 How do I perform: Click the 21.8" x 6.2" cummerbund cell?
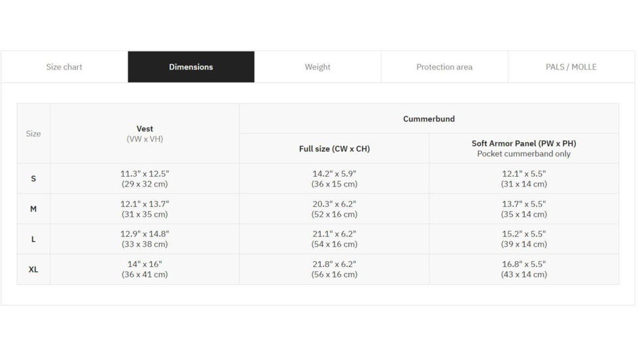[334, 269]
